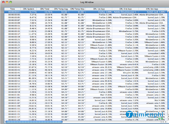Image resolution: width=169 pixels, height=124 pixels.
Task: Click the CPU System value 46.30 %
Action: [x=32, y=78]
